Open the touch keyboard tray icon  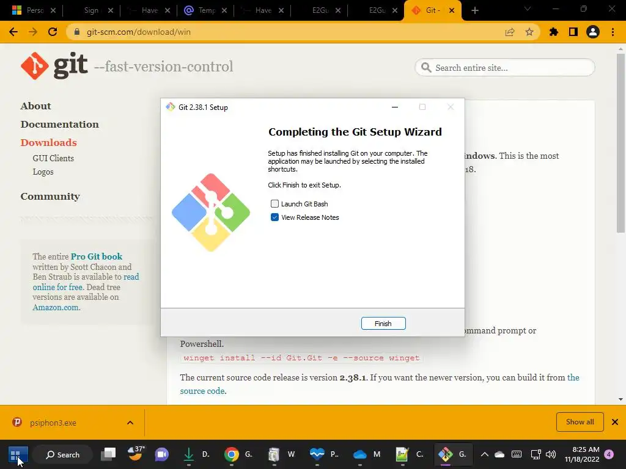(x=517, y=454)
